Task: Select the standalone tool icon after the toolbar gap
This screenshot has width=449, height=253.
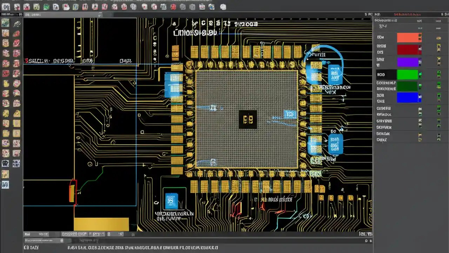Action: (x=223, y=7)
